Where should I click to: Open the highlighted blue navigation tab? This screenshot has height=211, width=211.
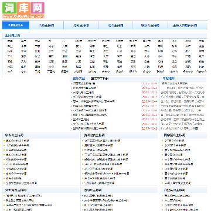point(16,25)
